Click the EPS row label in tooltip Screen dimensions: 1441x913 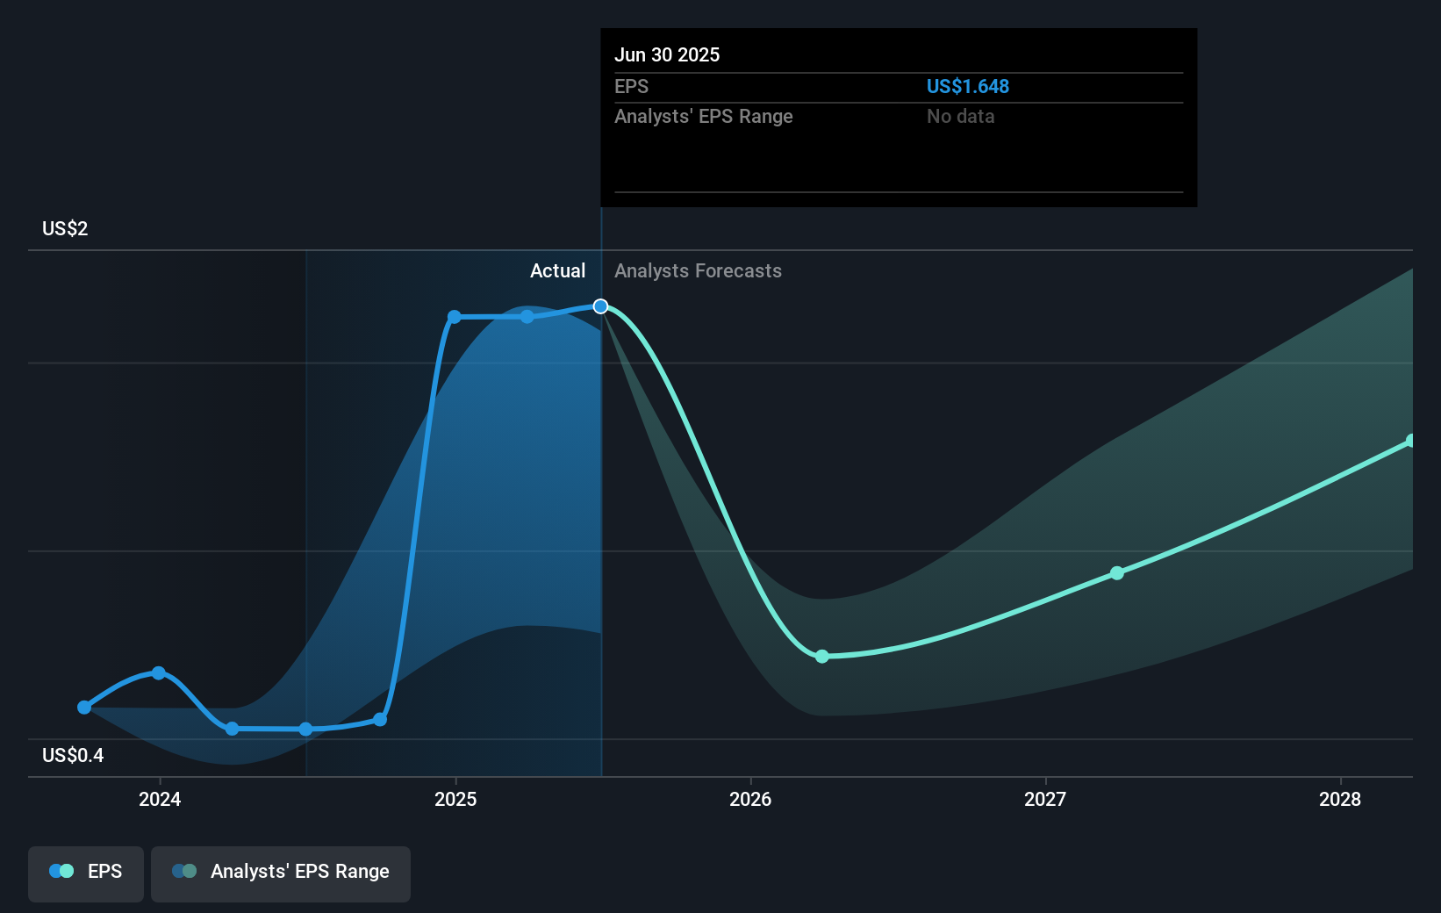click(x=631, y=87)
